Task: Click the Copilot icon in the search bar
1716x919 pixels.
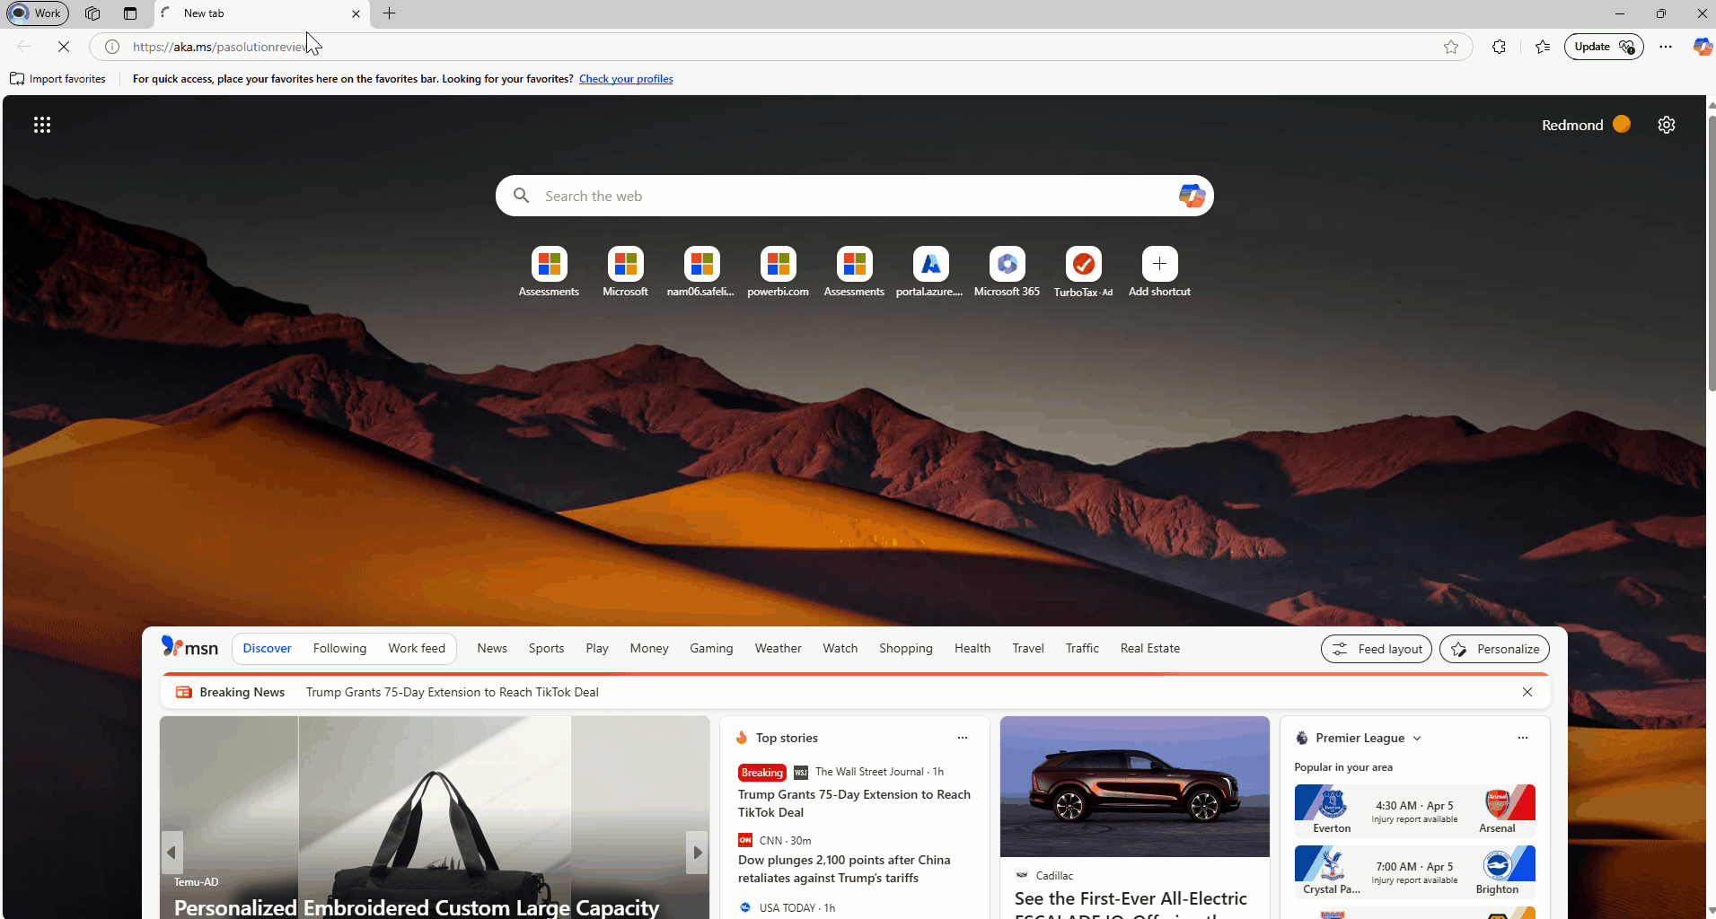Action: [1192, 195]
